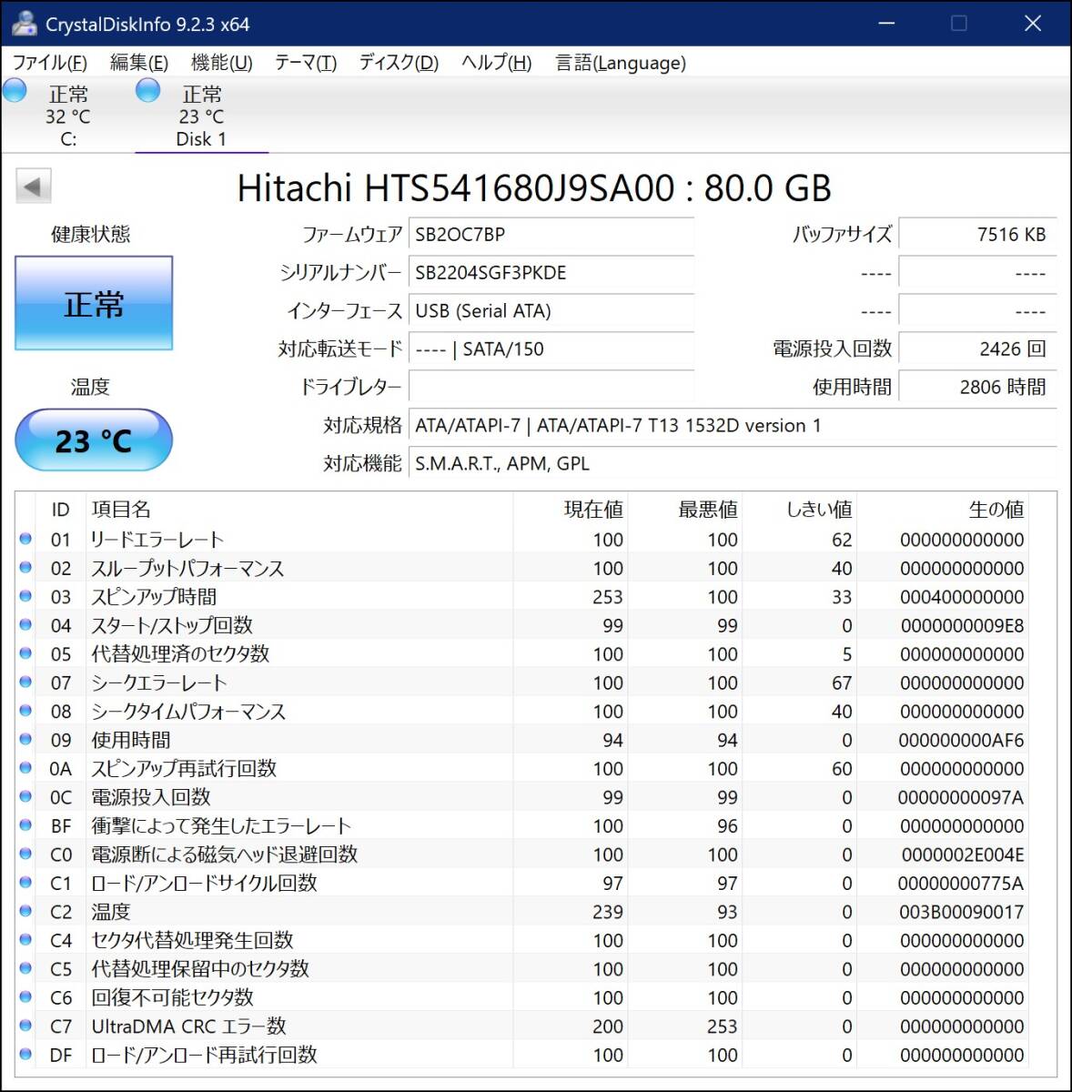Select the C: drive status orb
1072x1092 pixels.
[x=15, y=90]
